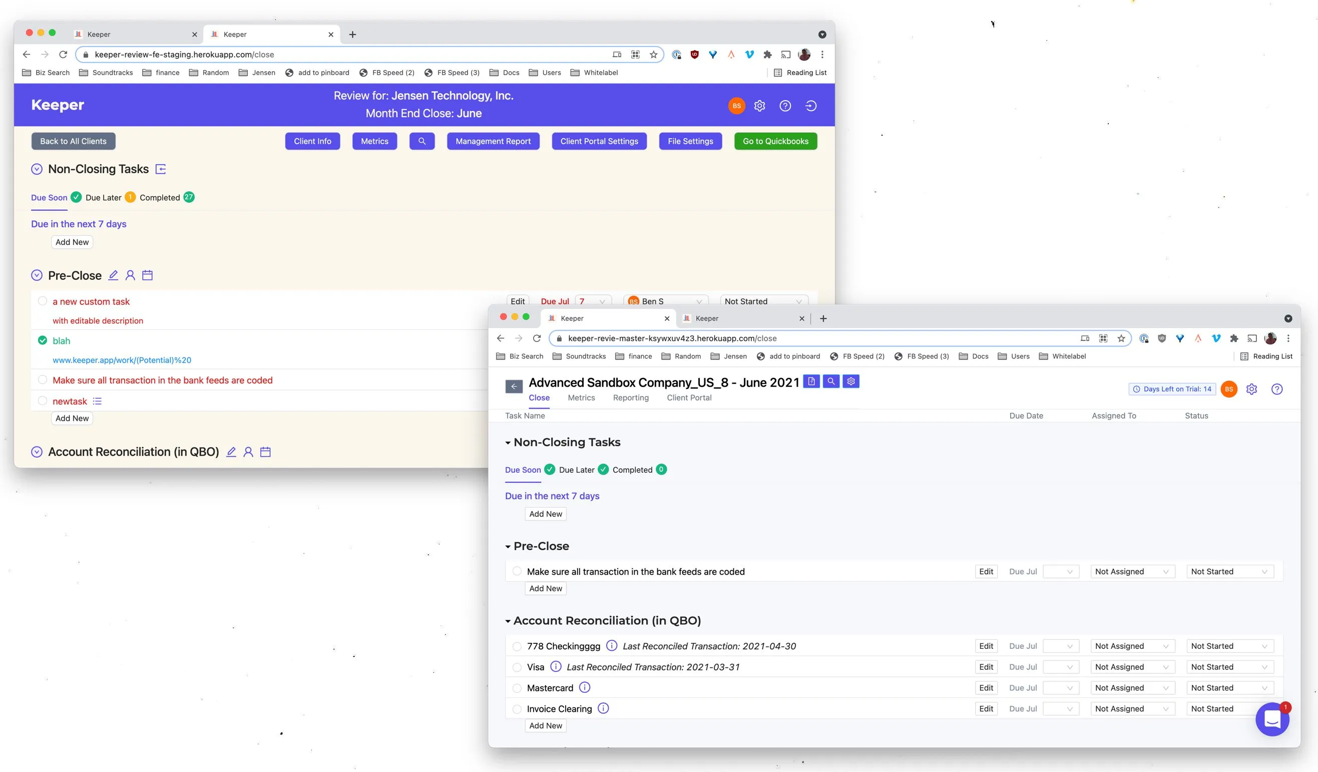Open the Client Portal tab
1318x772 pixels.
[x=689, y=398]
